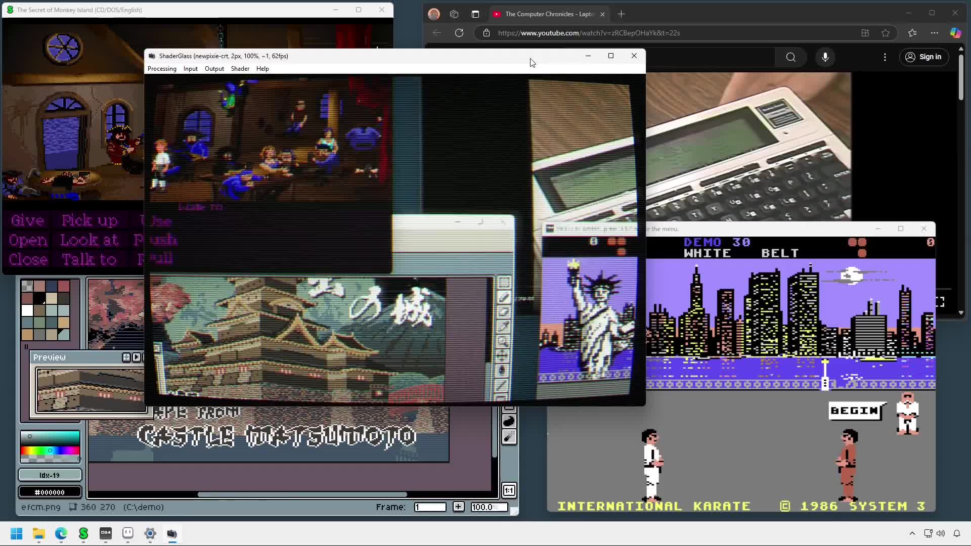Pick the white color in palette

[27, 310]
